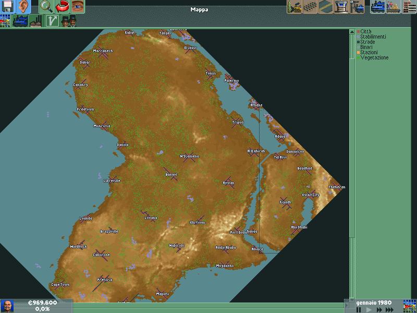The image size is (417, 313).
Task: Click the Binari legend label
Action: [366, 47]
